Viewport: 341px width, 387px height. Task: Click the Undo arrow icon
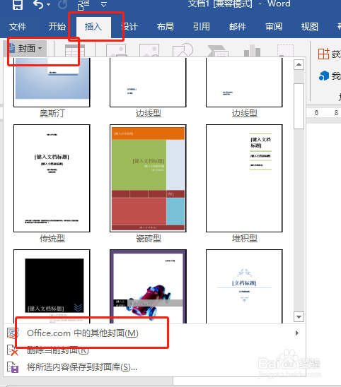point(38,4)
